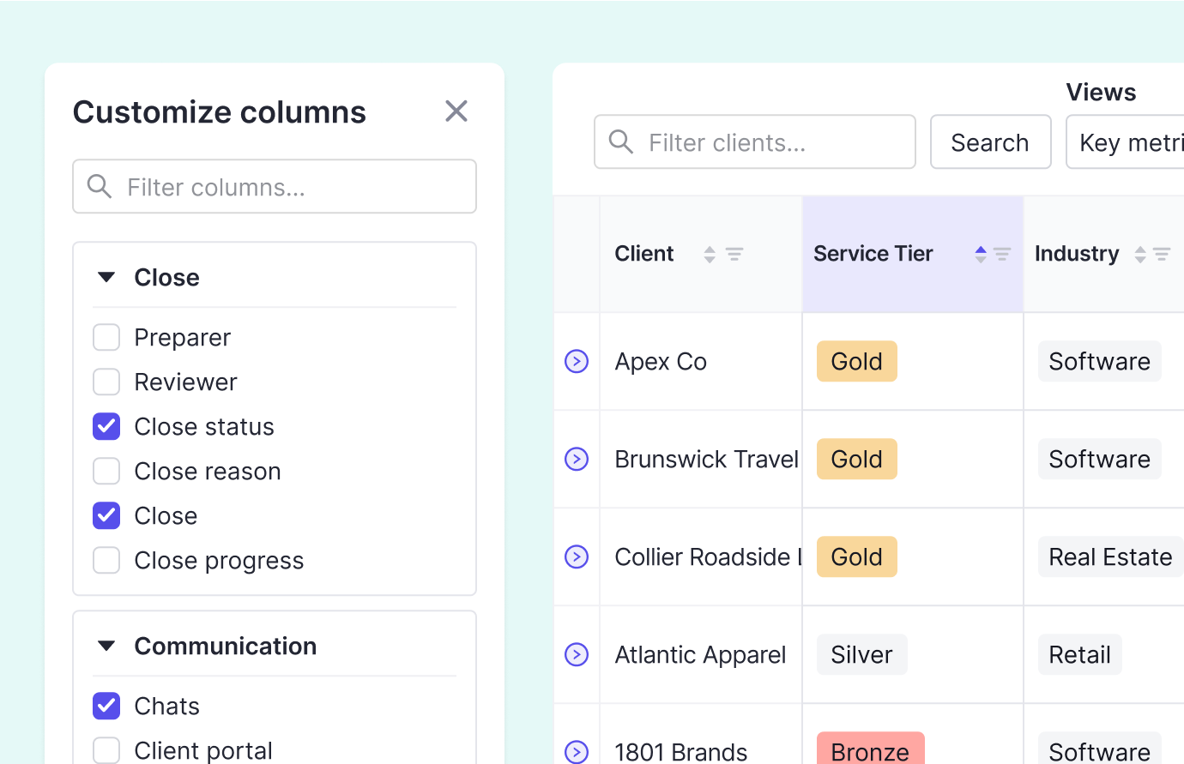Click the Filter columns search field
This screenshot has width=1184, height=764.
275,187
